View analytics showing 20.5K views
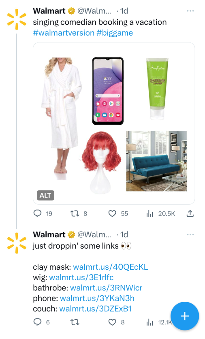The width and height of the screenshot is (205, 339). point(149,213)
